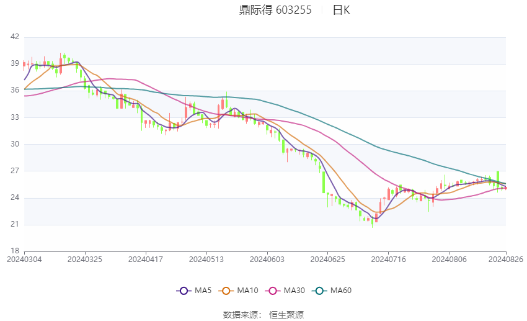Click the teal MA60 legend circle marker
Screen dimensions: 527x321
click(x=319, y=290)
